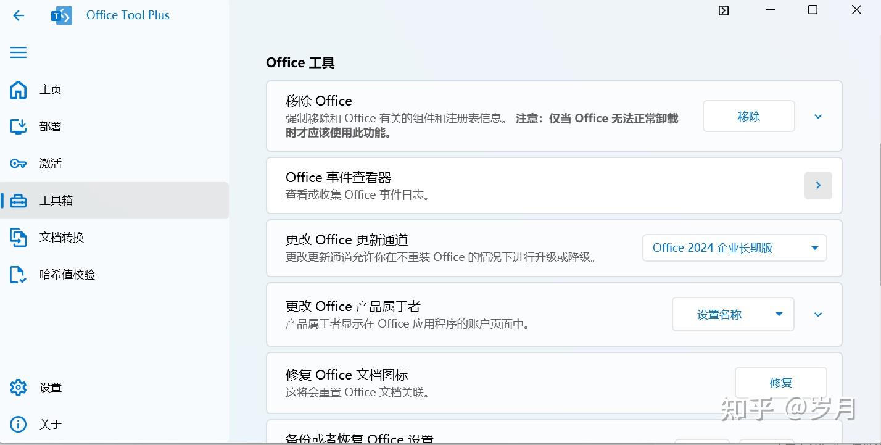Click the description 这将会重置 Office 文档关联
Screen dimensions: 881x445
(x=358, y=393)
